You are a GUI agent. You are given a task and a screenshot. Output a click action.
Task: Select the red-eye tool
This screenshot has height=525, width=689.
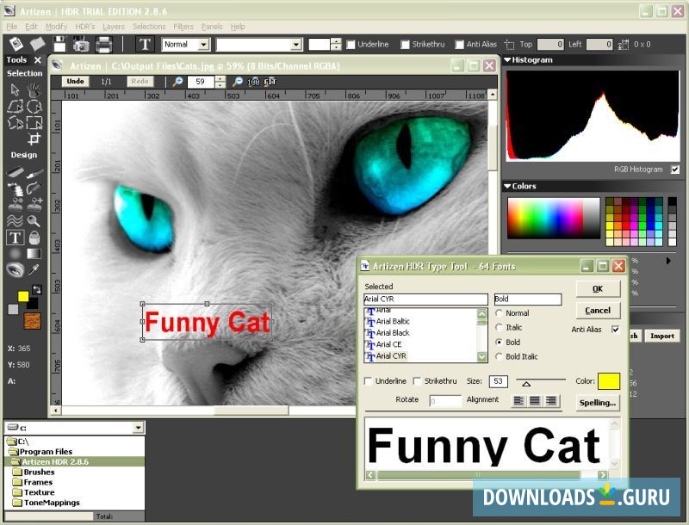click(x=15, y=269)
